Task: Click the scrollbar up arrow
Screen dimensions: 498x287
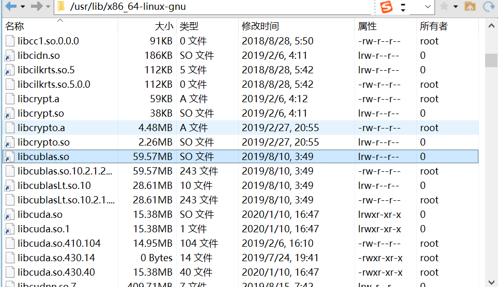Action: coord(491,26)
